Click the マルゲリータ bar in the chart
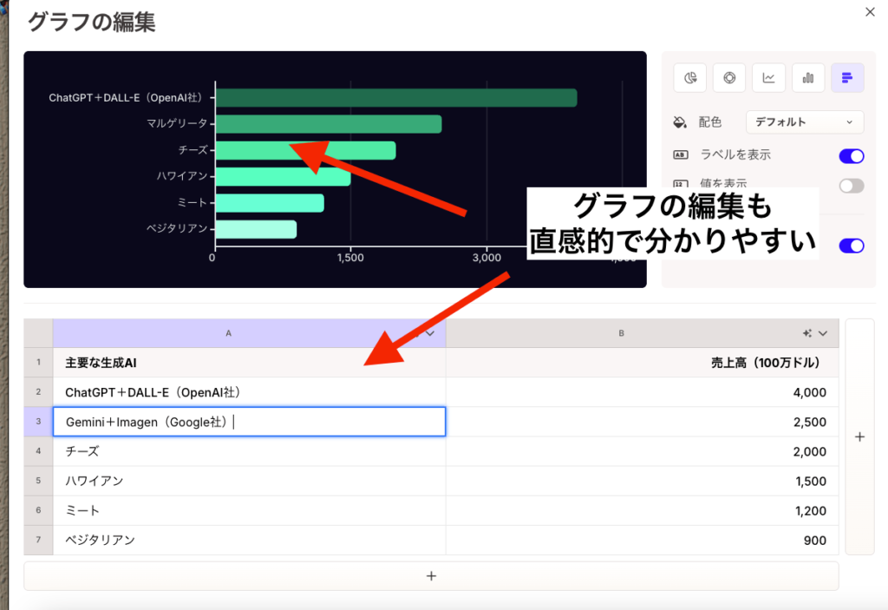Viewport: 888px width, 610px height. [329, 124]
